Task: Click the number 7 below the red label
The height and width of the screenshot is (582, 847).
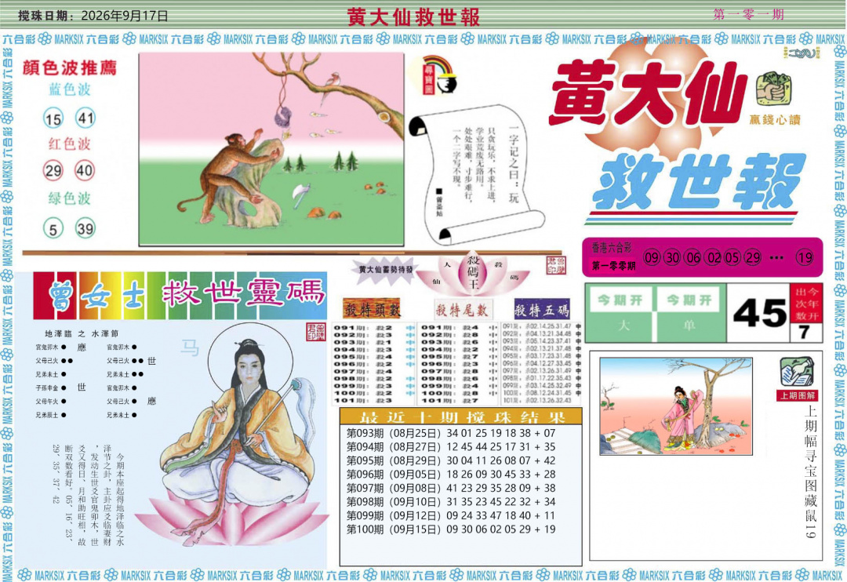Action: point(805,333)
